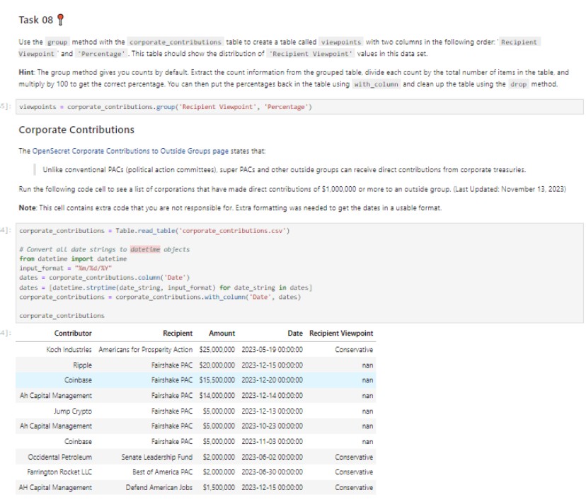Image resolution: width=586 pixels, height=500 pixels.
Task: Click the group code term in the Task 08 instructions
Action: 57,42
